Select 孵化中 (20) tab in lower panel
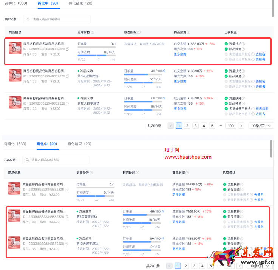 47,144
